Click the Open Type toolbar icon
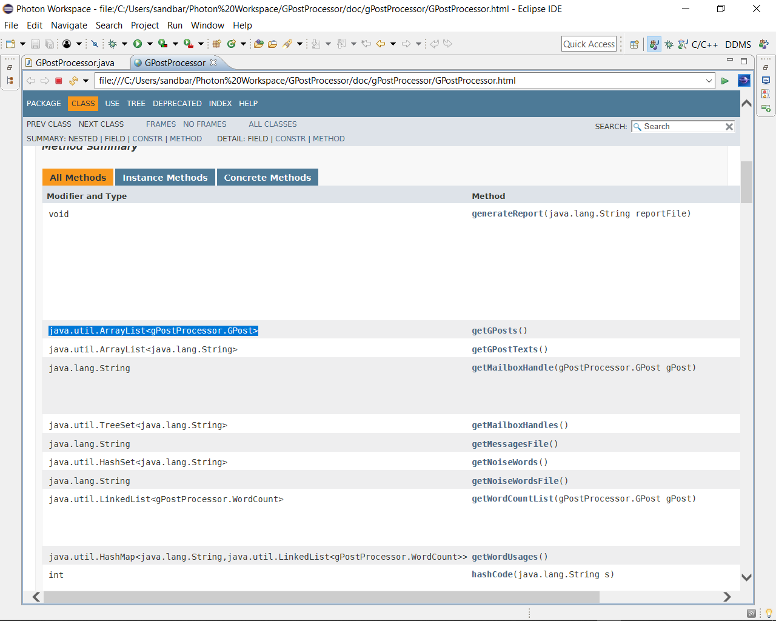Image resolution: width=776 pixels, height=621 pixels. pos(259,44)
